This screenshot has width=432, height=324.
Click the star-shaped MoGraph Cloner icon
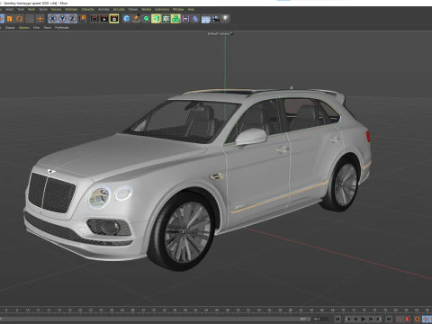(166, 19)
